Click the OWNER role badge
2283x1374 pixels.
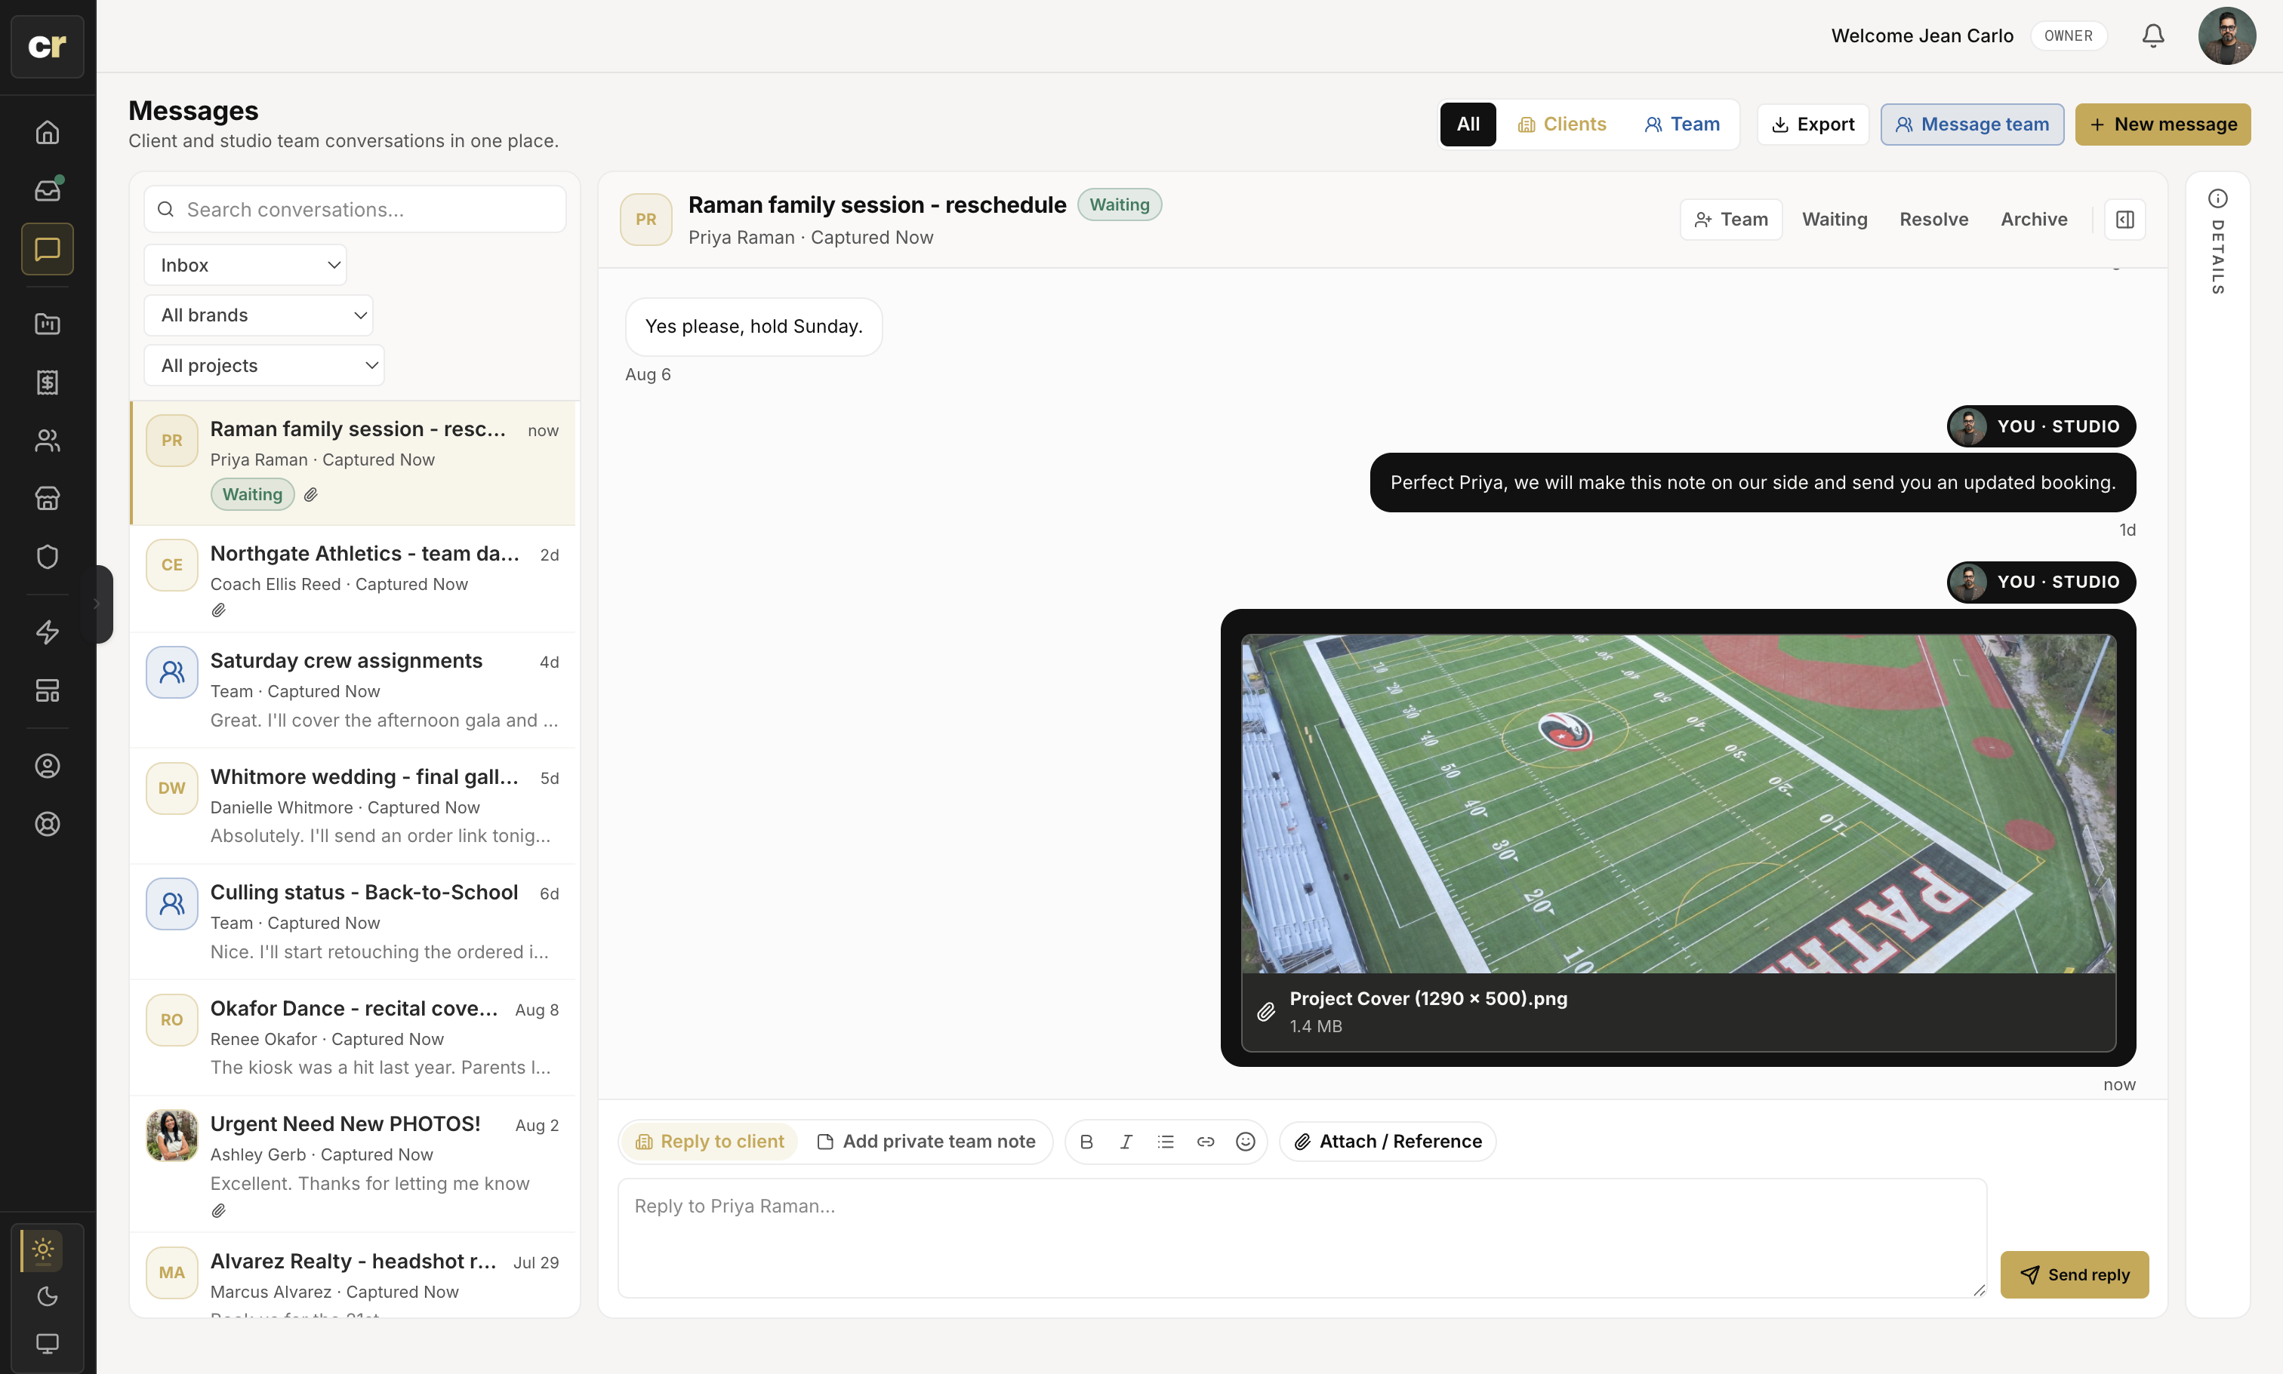click(x=2068, y=36)
